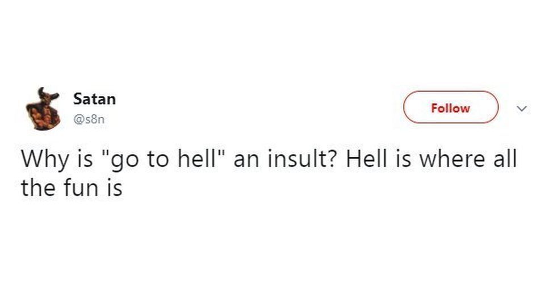Visit the @s8n handle link
This screenshot has height=284, width=545.
[x=89, y=120]
